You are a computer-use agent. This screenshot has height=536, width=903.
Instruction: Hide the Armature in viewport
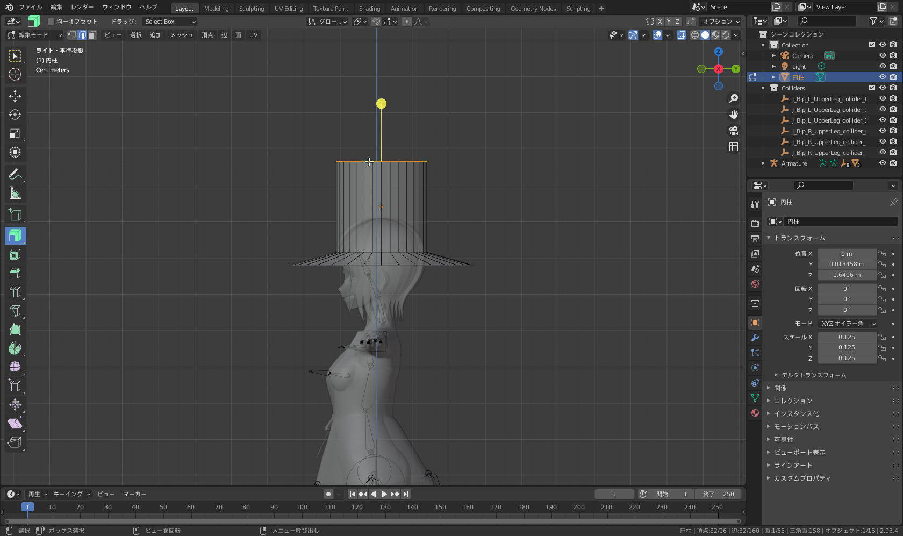[882, 163]
